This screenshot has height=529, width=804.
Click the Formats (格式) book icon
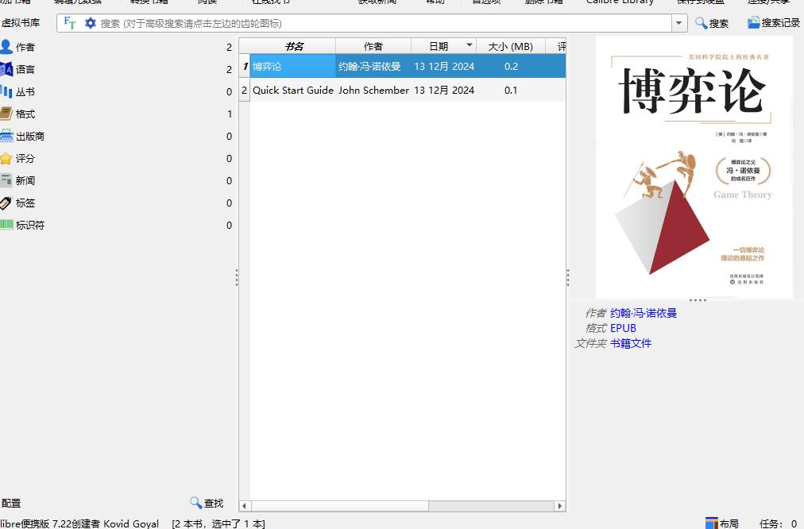click(6, 114)
